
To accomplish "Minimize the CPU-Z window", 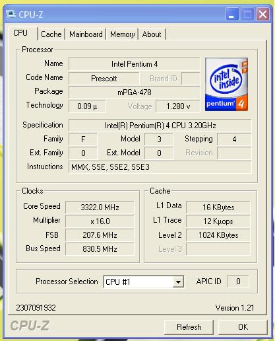I will coord(232,15).
